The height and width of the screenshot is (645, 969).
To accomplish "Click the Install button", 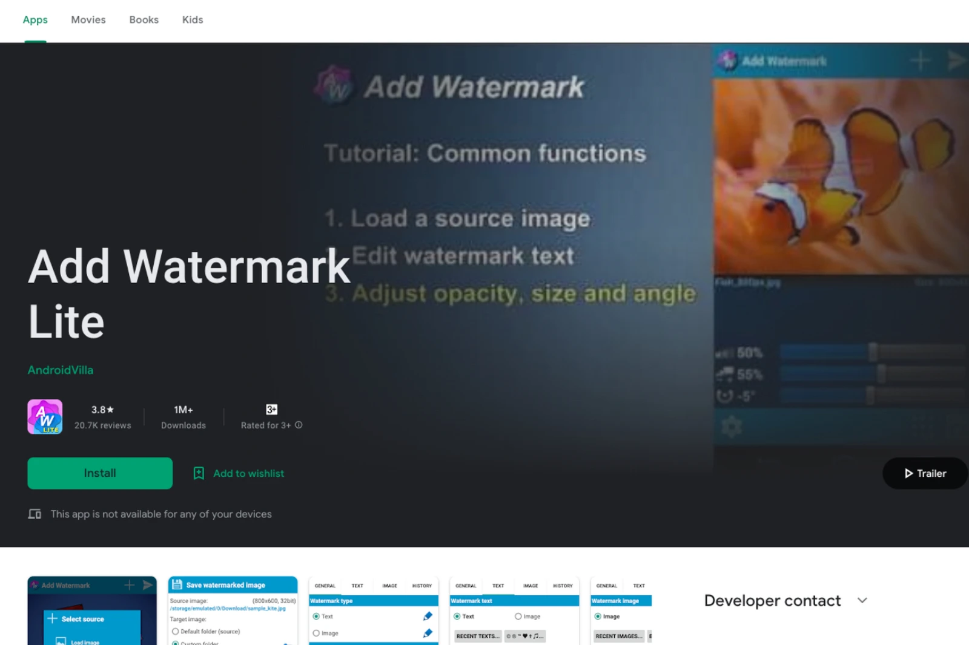I will [x=99, y=473].
